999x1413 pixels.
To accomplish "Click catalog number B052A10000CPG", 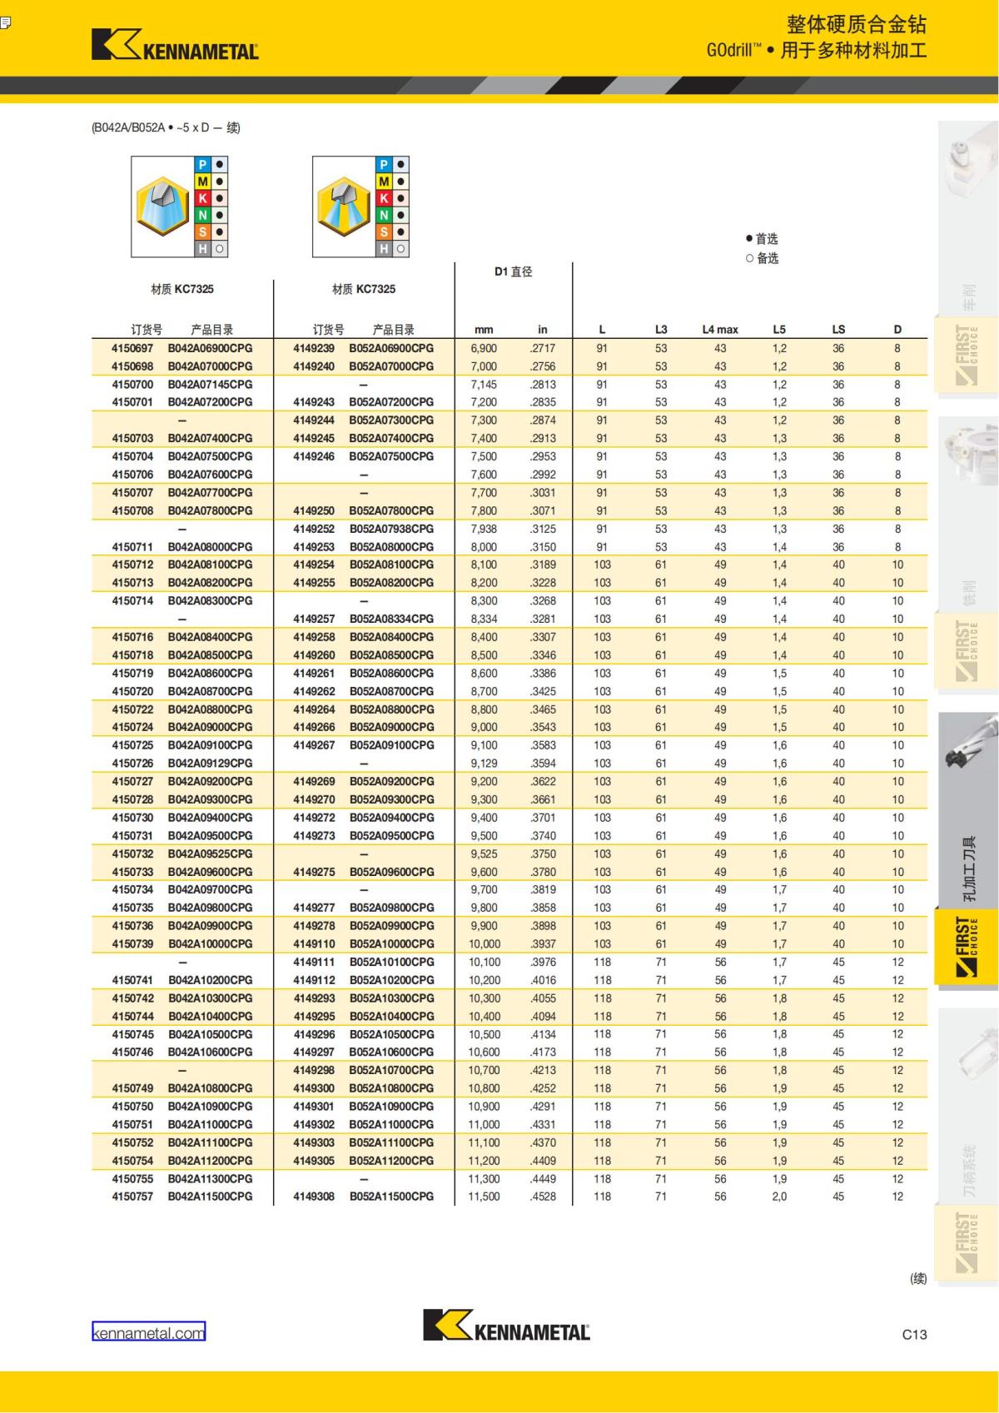I will tap(391, 944).
